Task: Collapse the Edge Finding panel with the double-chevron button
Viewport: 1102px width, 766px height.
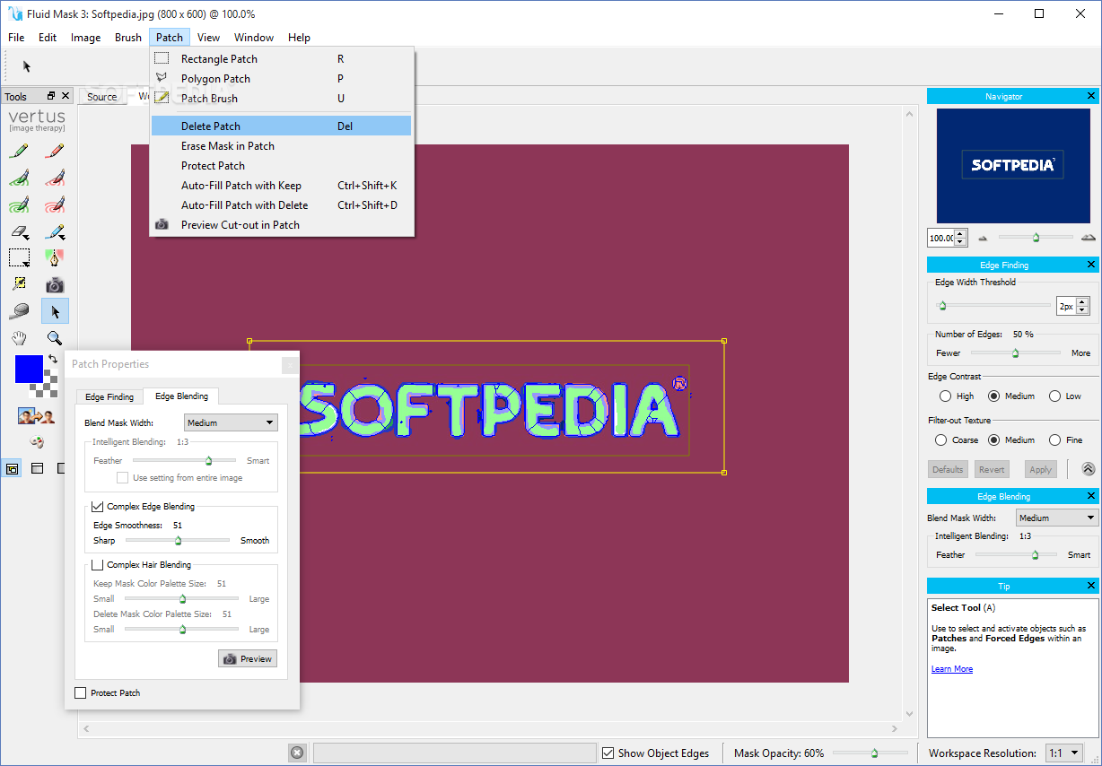Action: coord(1088,468)
